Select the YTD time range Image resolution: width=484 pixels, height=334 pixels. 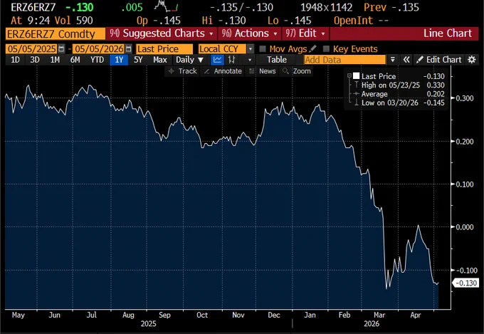point(97,60)
